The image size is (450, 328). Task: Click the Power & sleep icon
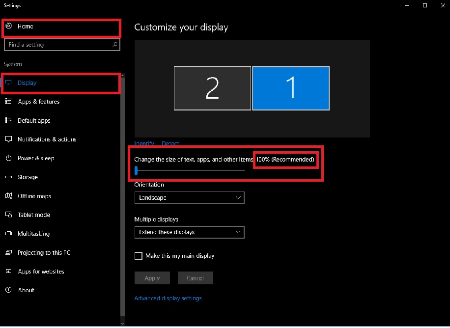tap(8, 158)
